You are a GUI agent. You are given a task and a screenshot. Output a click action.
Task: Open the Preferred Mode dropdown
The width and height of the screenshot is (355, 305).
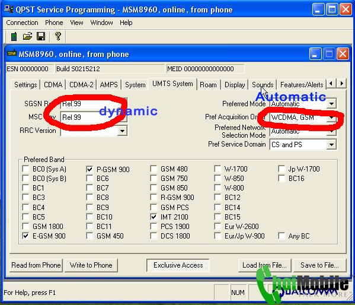click(331, 104)
